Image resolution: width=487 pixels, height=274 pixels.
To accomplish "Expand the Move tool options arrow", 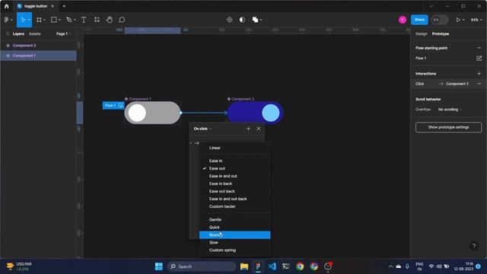I will click(x=29, y=20).
